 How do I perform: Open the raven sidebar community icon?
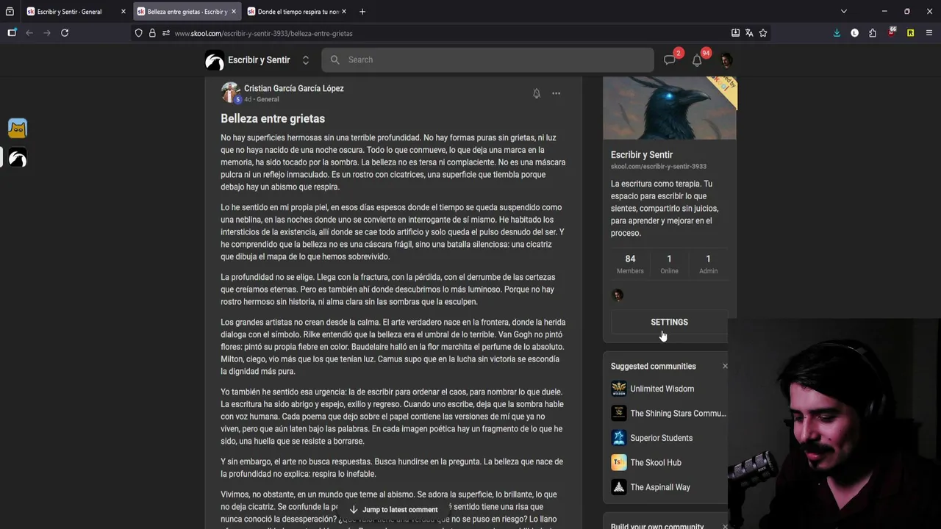(x=18, y=157)
